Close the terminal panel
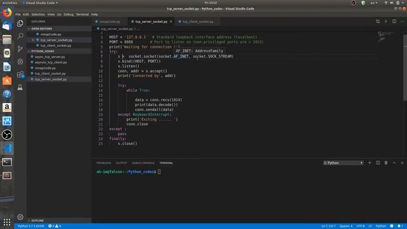 tap(402, 163)
